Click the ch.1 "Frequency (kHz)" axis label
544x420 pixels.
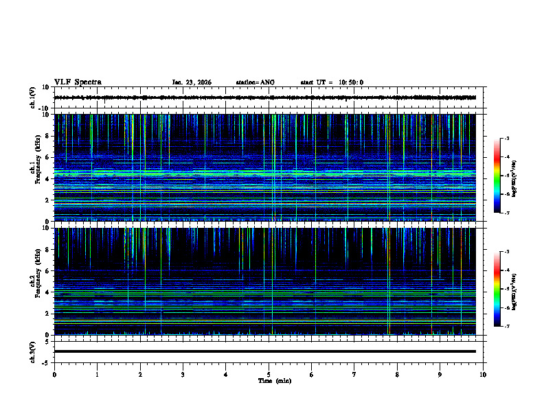[37, 159]
